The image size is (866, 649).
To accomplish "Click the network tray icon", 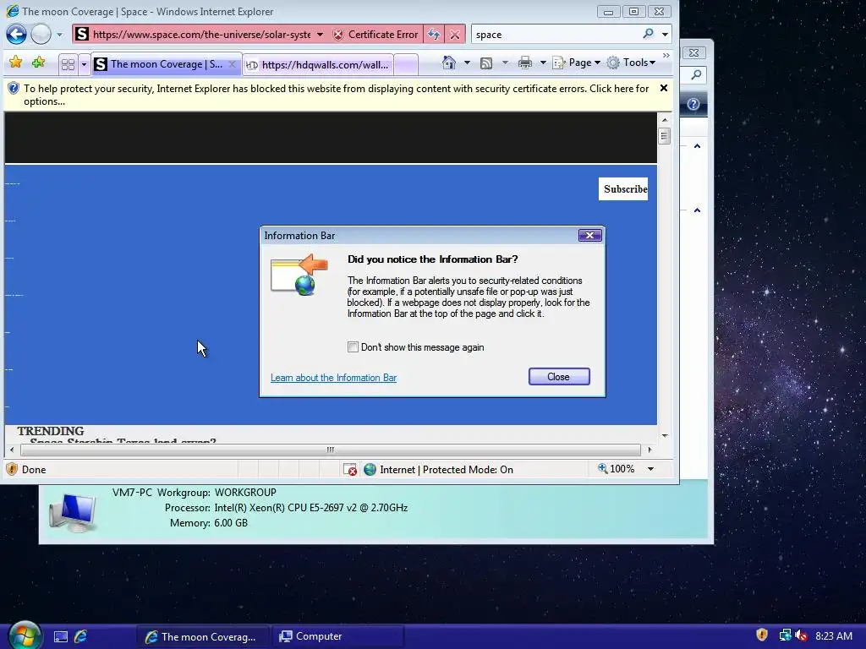I will [784, 635].
